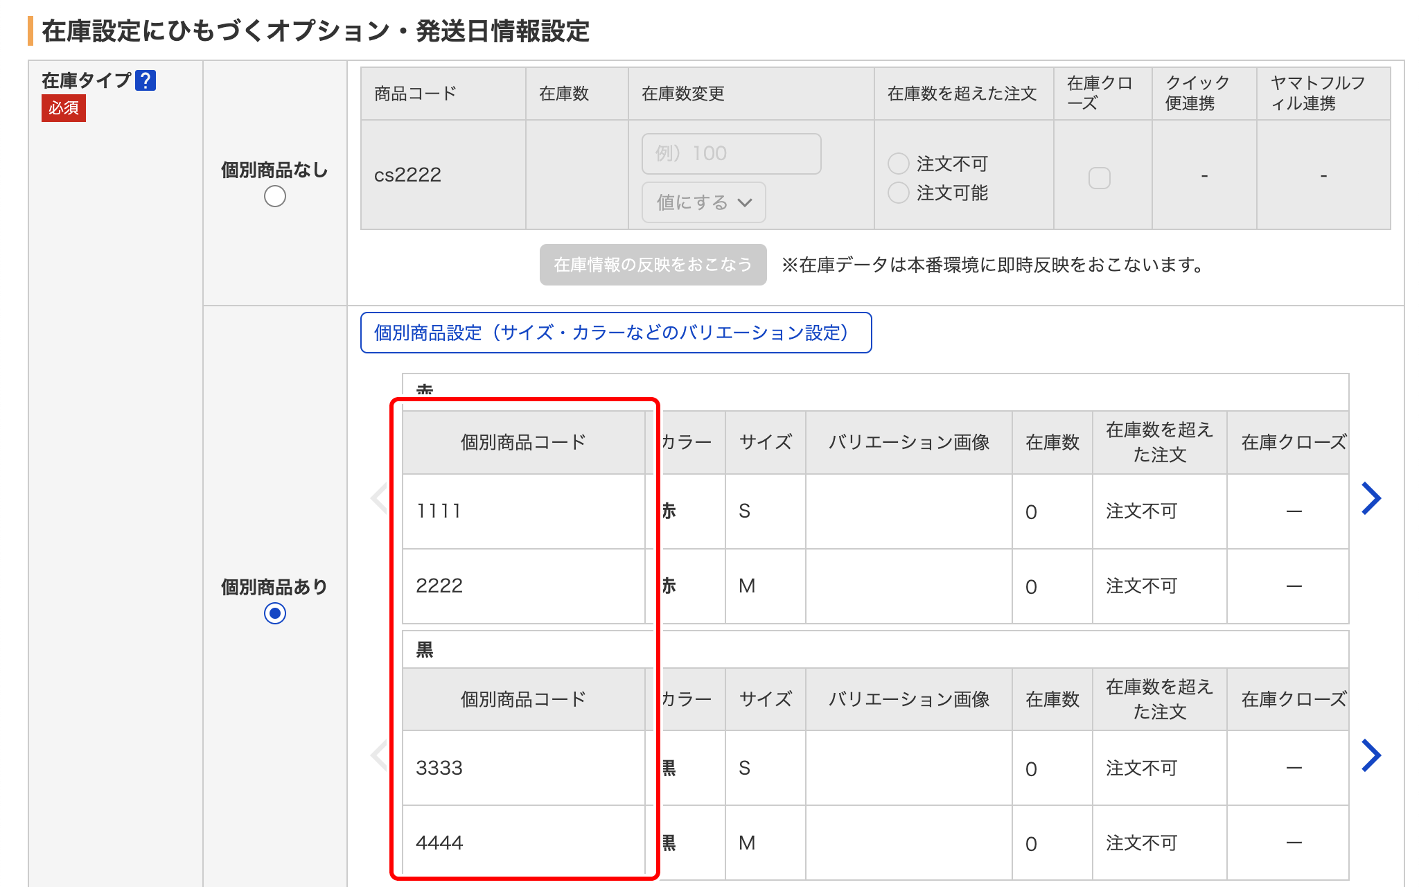The height and width of the screenshot is (887, 1419).
Task: Open the 値にする dropdown
Action: (703, 202)
